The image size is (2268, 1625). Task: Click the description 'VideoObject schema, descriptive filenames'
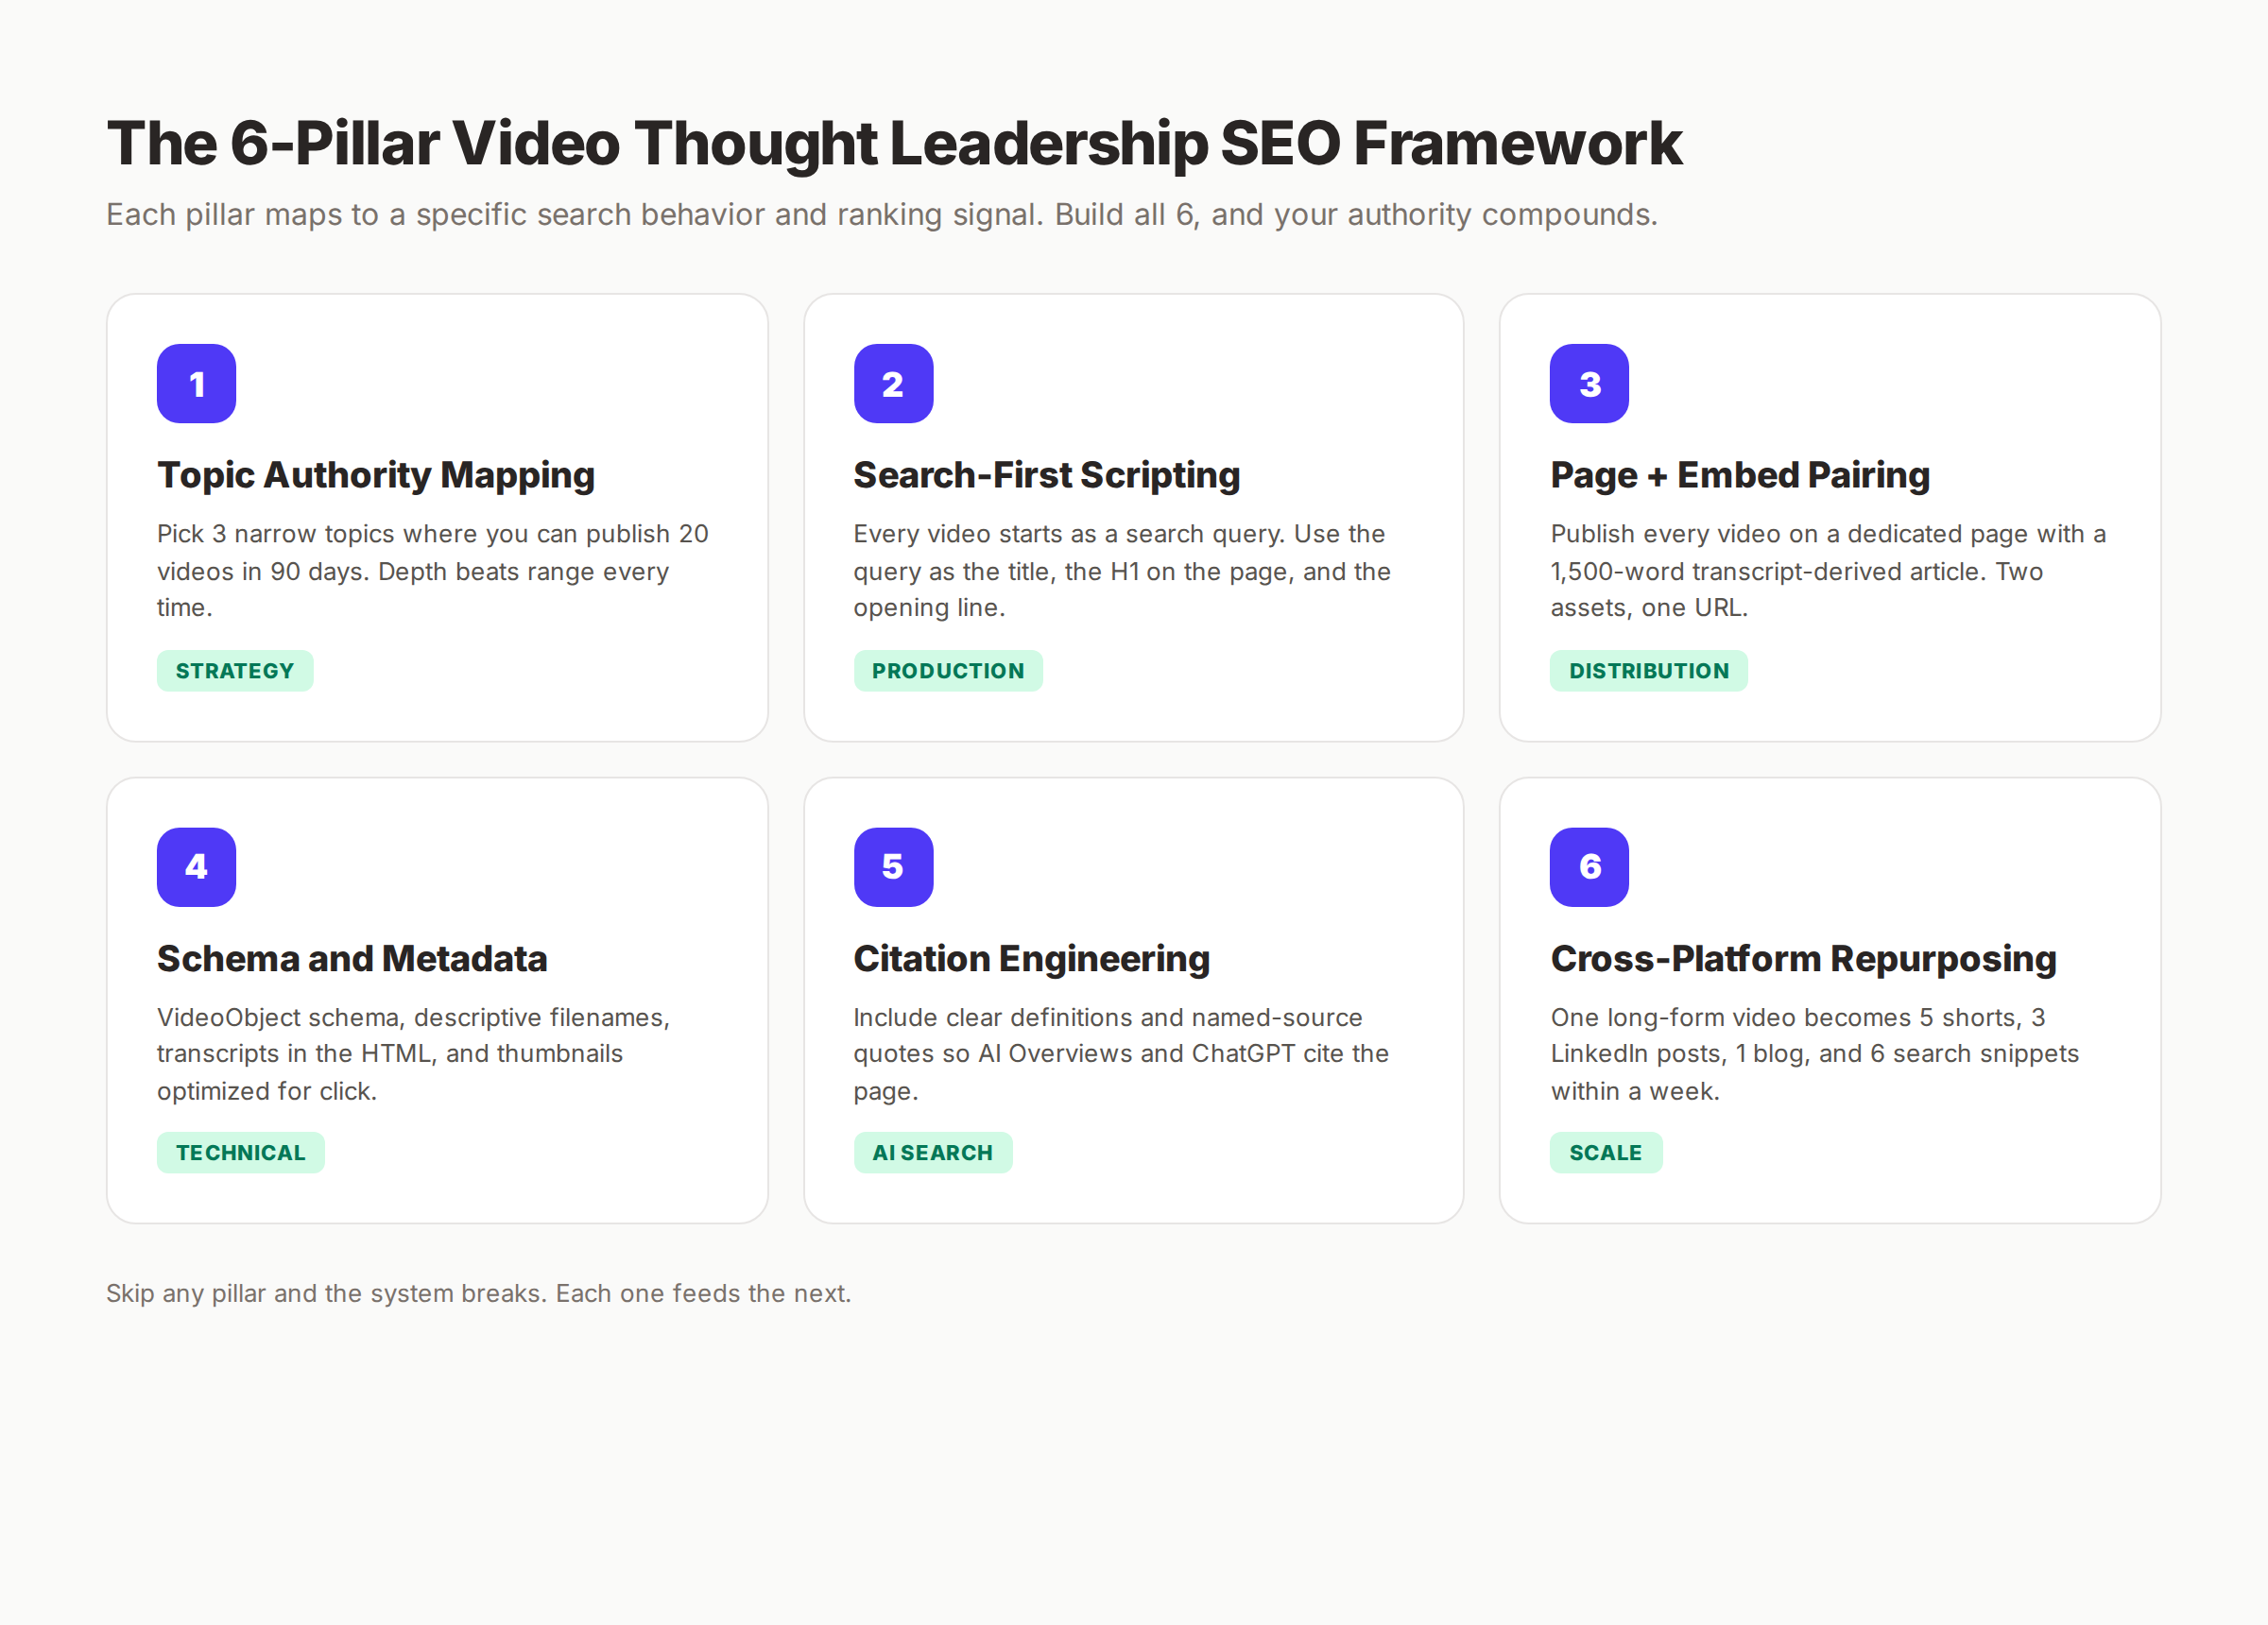[413, 1054]
